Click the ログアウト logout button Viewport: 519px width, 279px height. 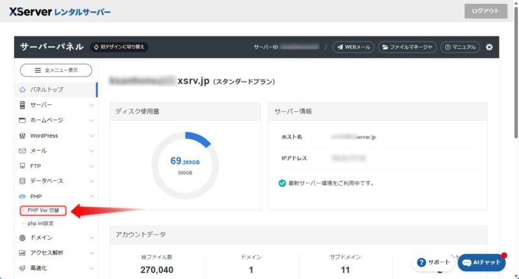click(x=485, y=11)
